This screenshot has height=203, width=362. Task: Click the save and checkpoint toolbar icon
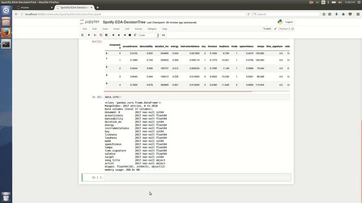pos(83,35)
